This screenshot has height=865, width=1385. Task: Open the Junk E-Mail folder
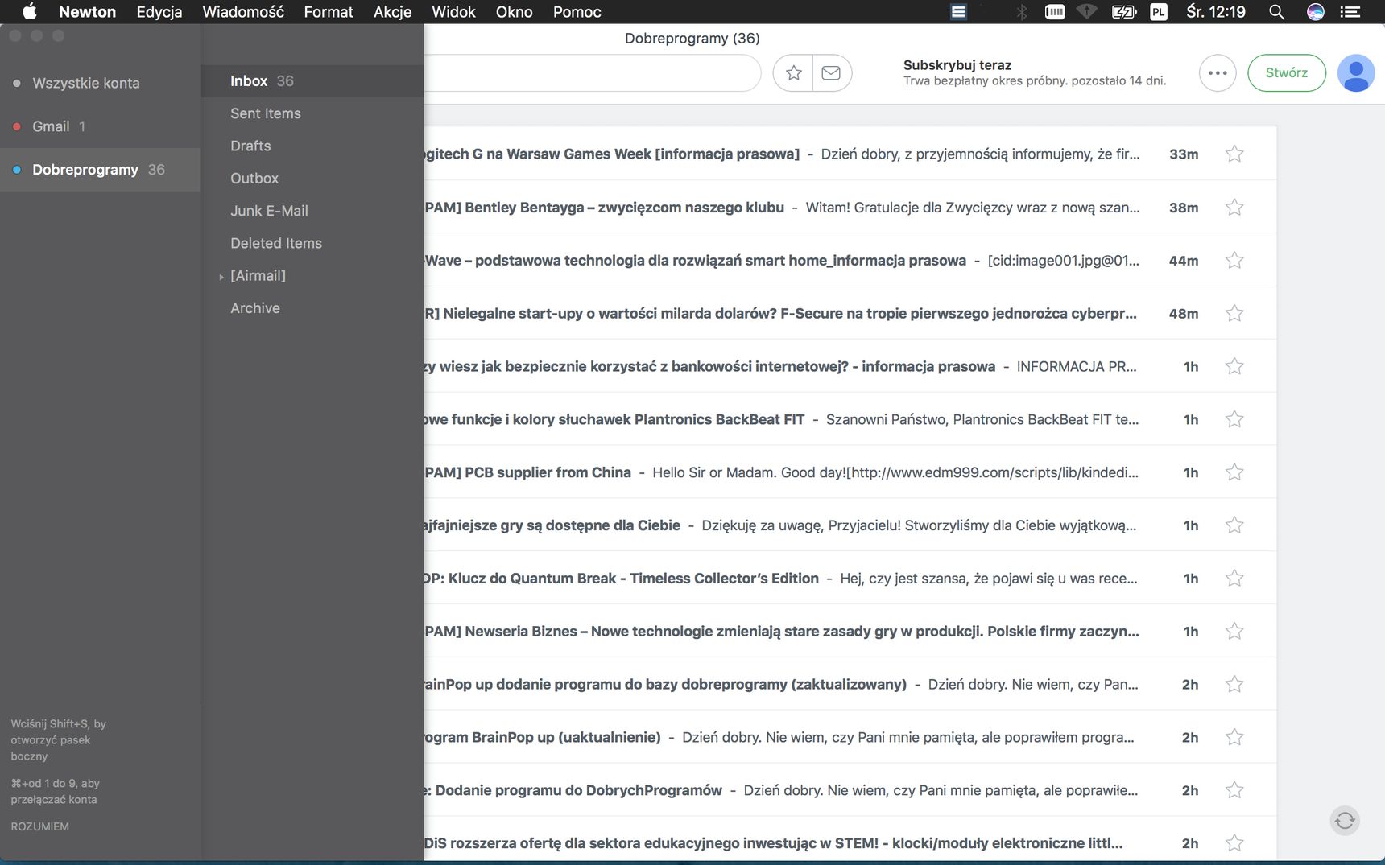point(312,211)
